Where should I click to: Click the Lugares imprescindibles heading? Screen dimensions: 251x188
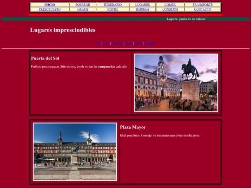click(63, 30)
